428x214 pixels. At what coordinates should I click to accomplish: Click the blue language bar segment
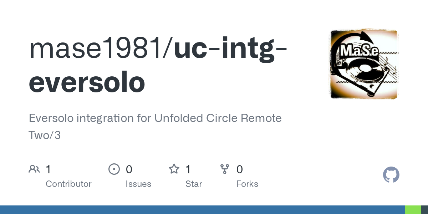pos(202,210)
